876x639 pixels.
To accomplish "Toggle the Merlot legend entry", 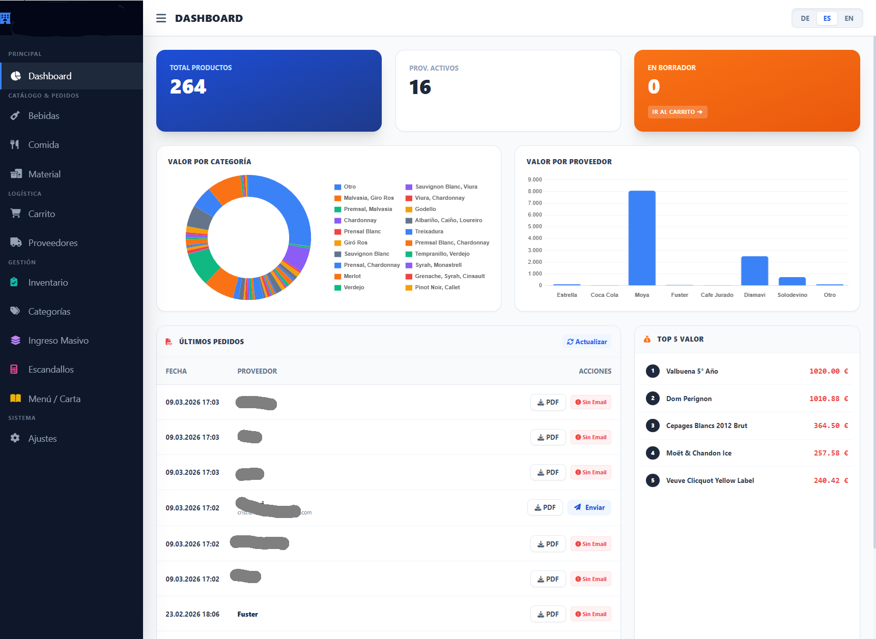I will [x=351, y=276].
